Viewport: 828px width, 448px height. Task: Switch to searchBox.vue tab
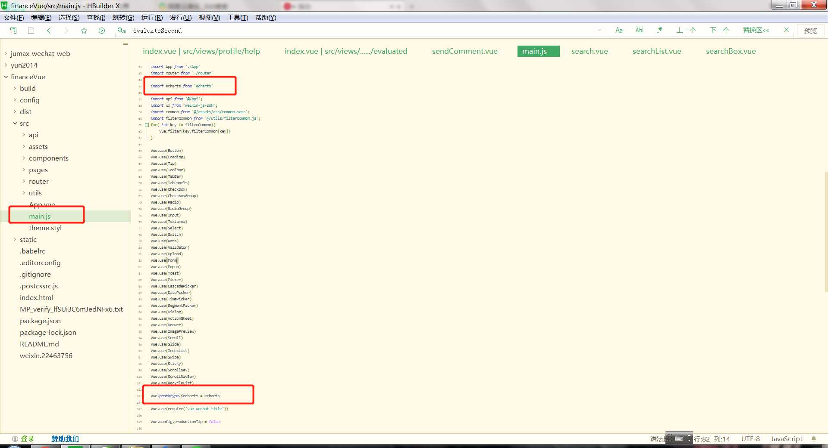click(731, 51)
